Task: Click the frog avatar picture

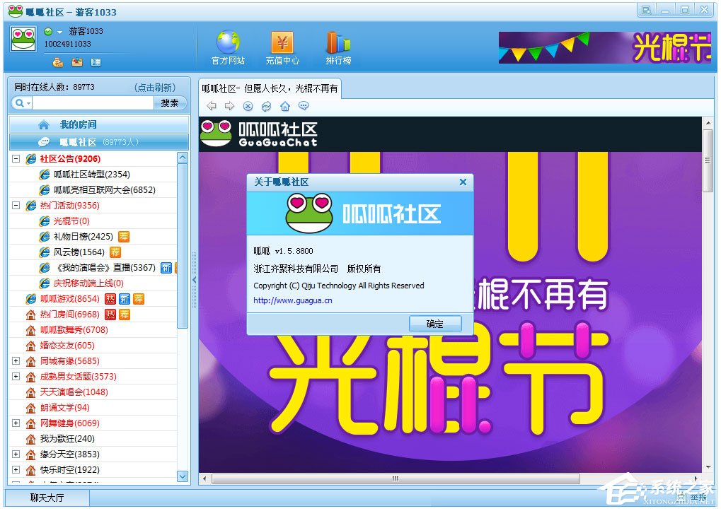Action: (23, 39)
